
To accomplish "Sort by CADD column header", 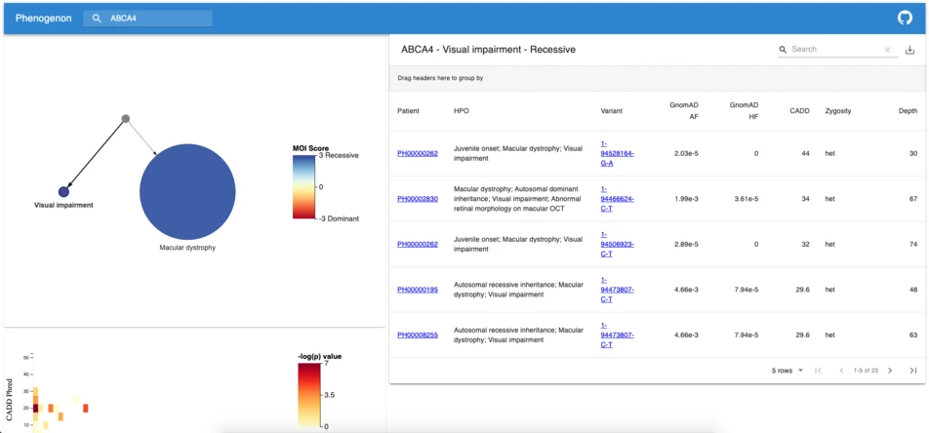I will (x=800, y=111).
